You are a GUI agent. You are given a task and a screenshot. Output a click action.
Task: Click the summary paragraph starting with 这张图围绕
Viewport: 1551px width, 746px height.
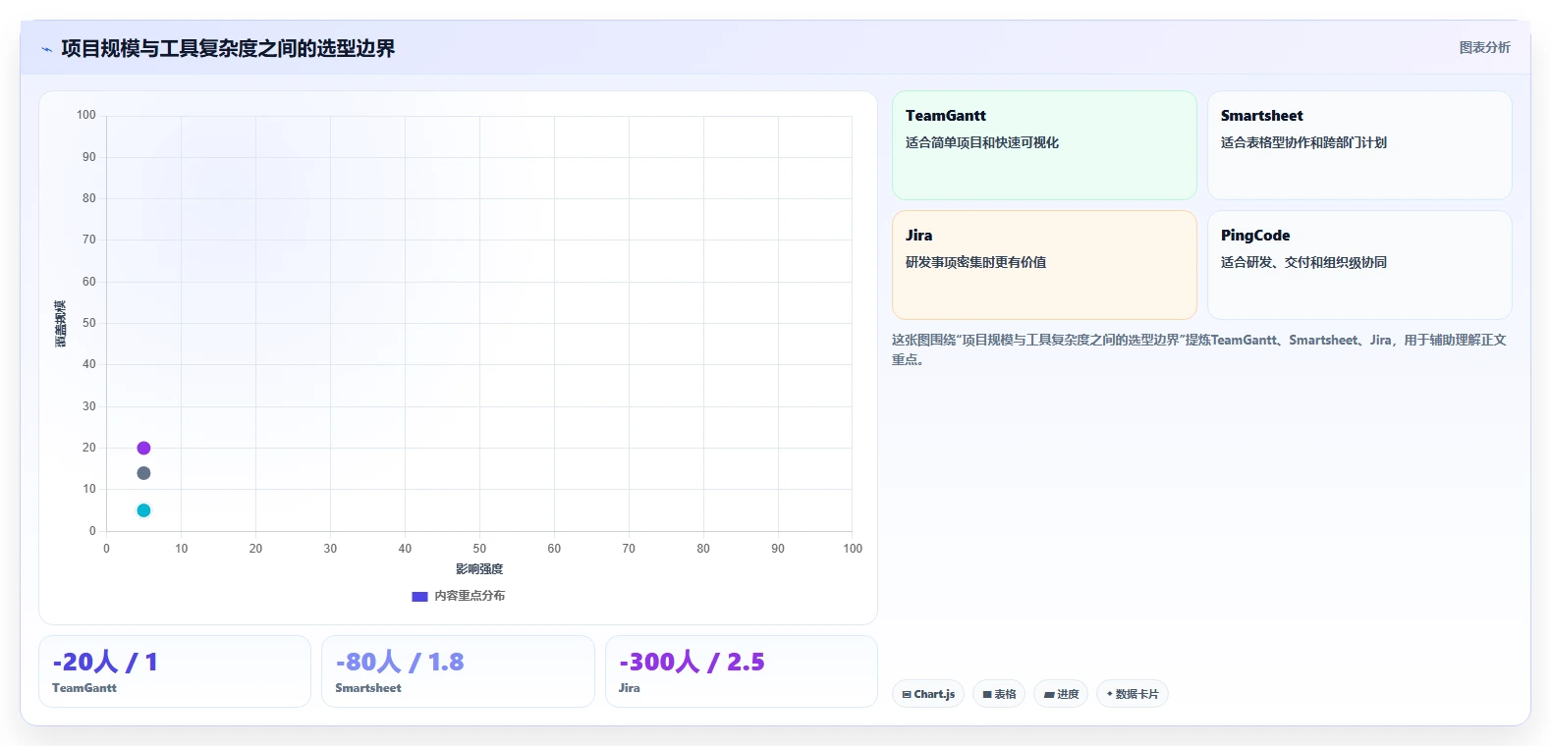[1198, 349]
